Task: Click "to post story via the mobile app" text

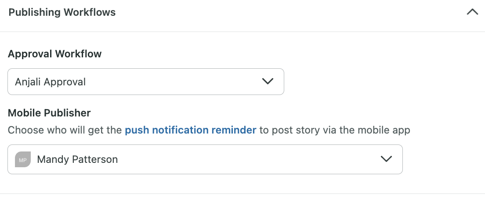Action: click(x=335, y=130)
